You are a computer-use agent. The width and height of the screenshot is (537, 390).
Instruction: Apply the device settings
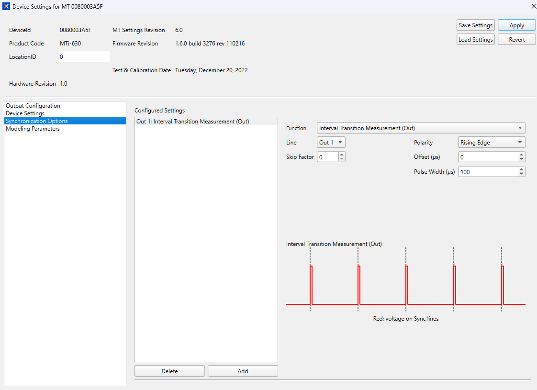click(516, 25)
